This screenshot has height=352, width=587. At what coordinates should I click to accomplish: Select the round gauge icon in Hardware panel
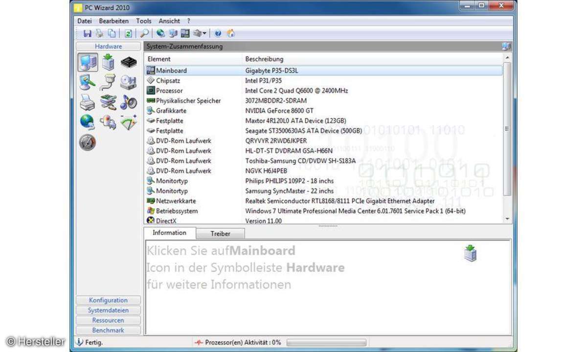(87, 142)
